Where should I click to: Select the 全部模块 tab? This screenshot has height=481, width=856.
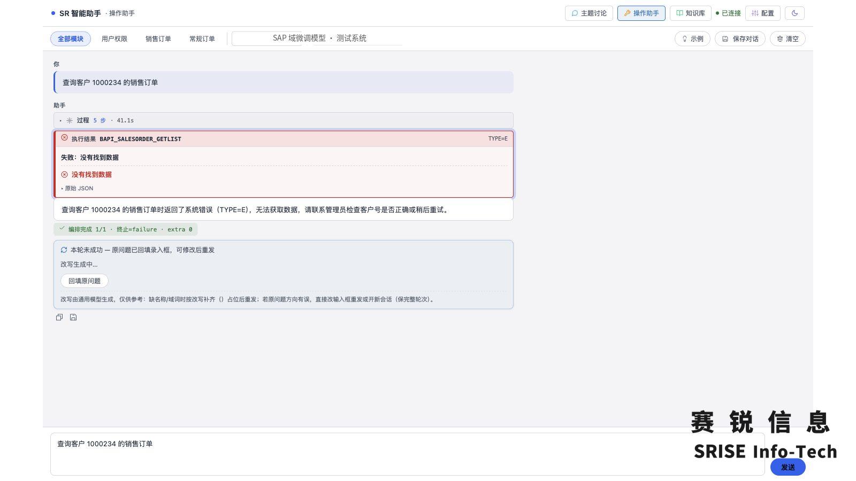(71, 39)
